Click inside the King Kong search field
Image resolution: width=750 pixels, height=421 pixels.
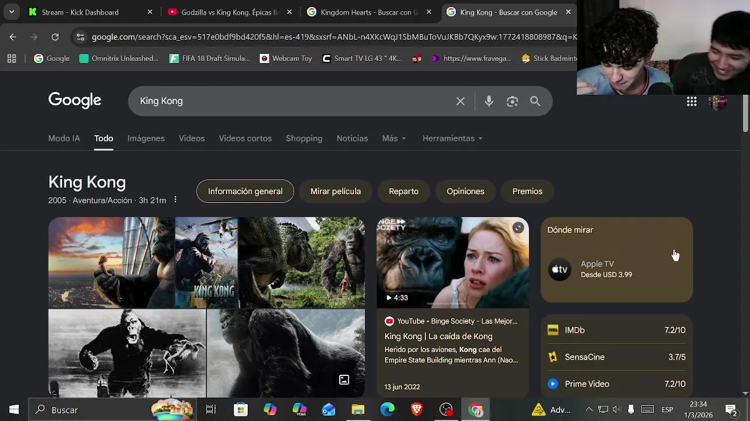pos(293,101)
